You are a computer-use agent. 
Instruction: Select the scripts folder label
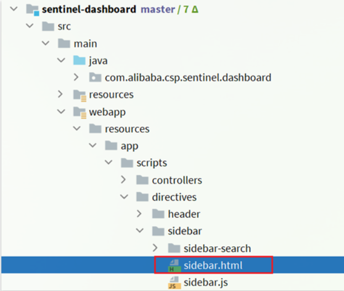(x=152, y=163)
